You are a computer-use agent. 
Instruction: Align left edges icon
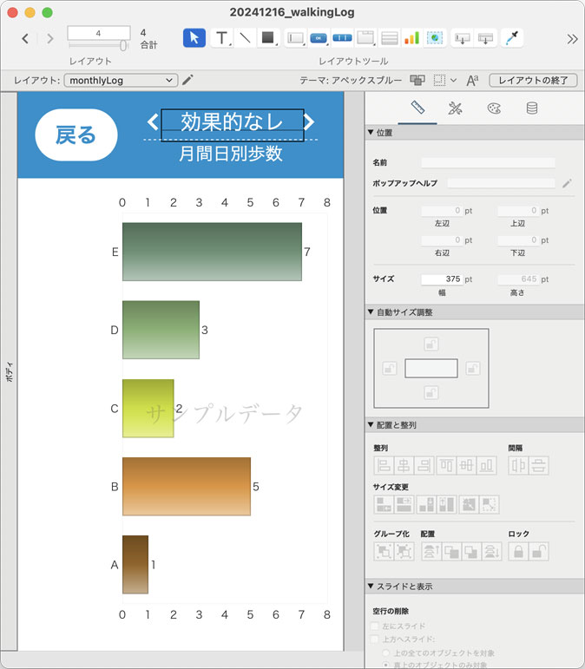click(384, 465)
